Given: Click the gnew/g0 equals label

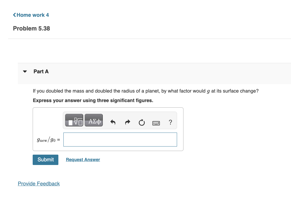Looking at the screenshot, I should click(49, 140).
